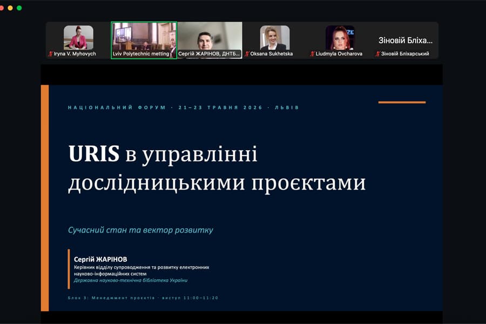
Task: Click subtitle 'Сучасний стан та вектор розвитку'
Action: click(x=141, y=230)
